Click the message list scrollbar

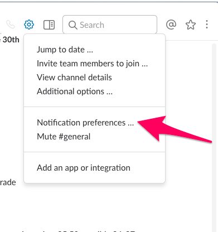[214, 138]
